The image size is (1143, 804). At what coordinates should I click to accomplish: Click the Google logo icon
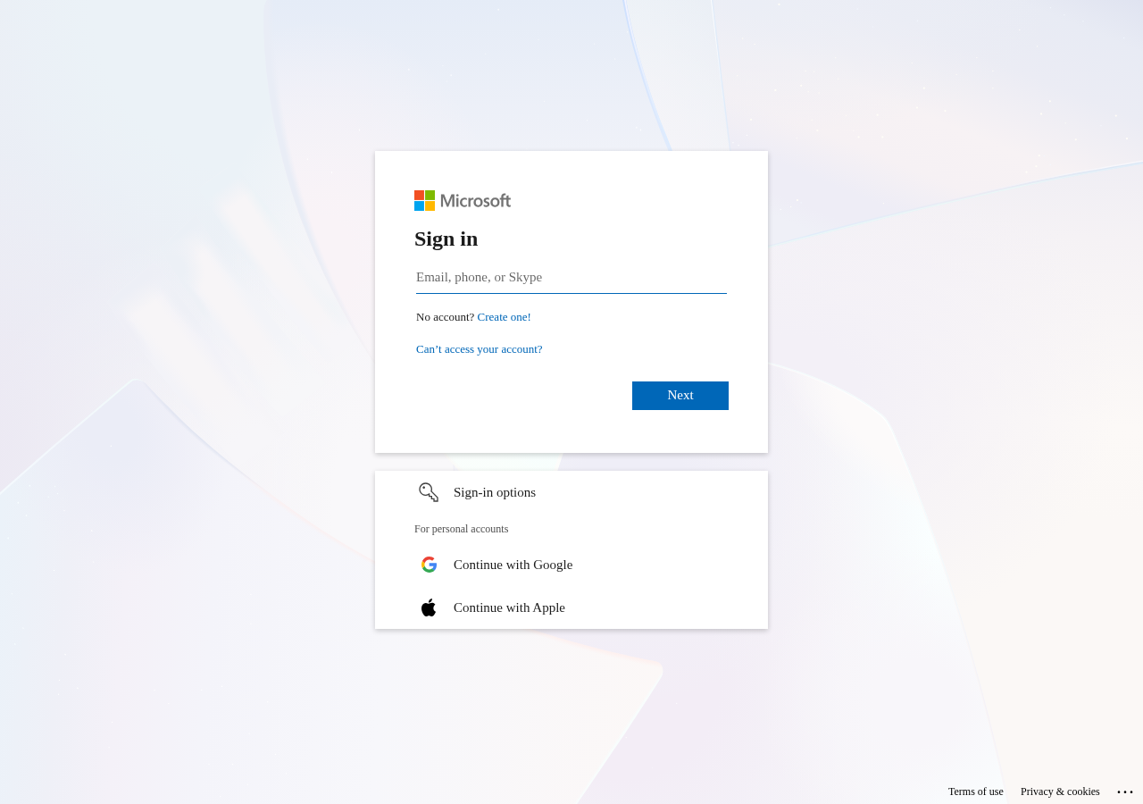[429, 565]
